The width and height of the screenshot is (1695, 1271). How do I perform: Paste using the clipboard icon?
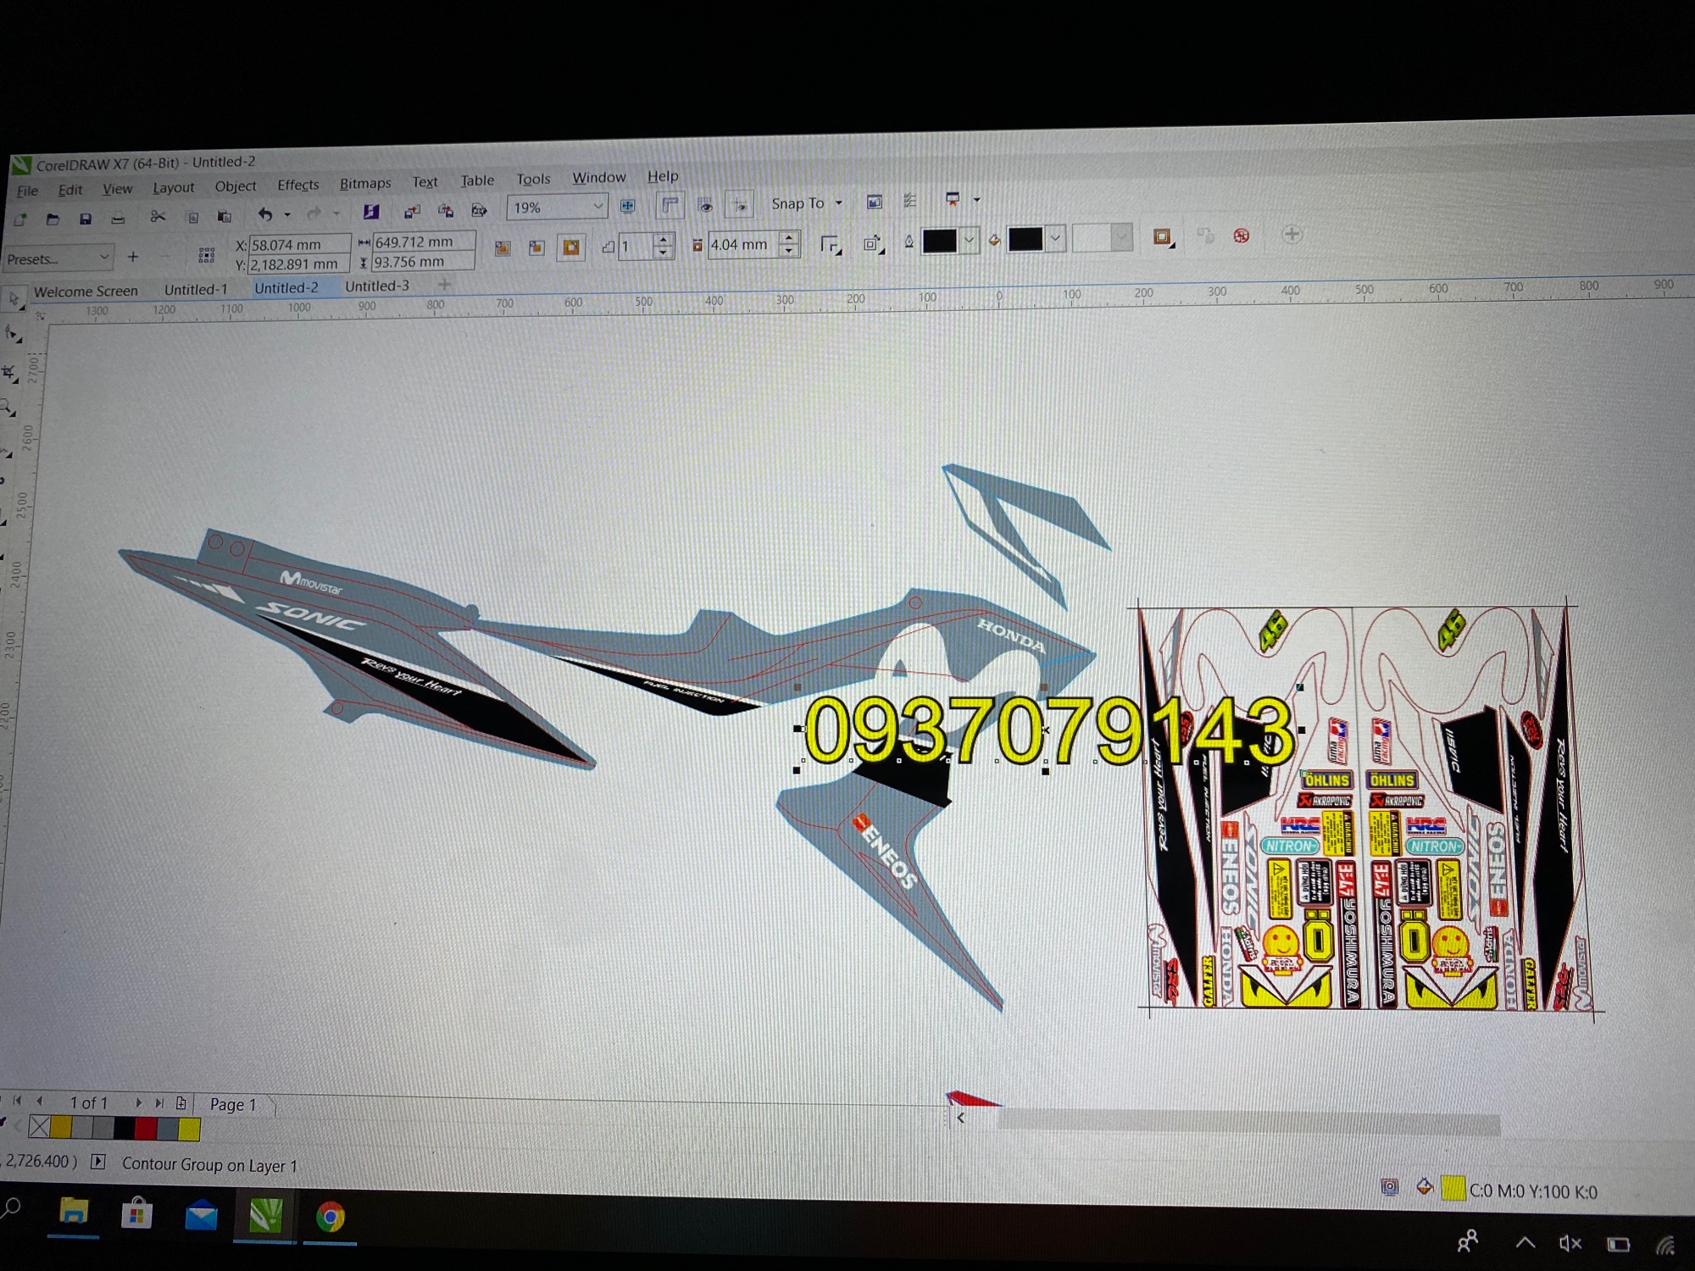click(225, 216)
